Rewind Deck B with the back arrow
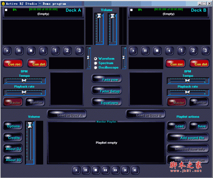This screenshot has width=213, height=178. [169, 51]
